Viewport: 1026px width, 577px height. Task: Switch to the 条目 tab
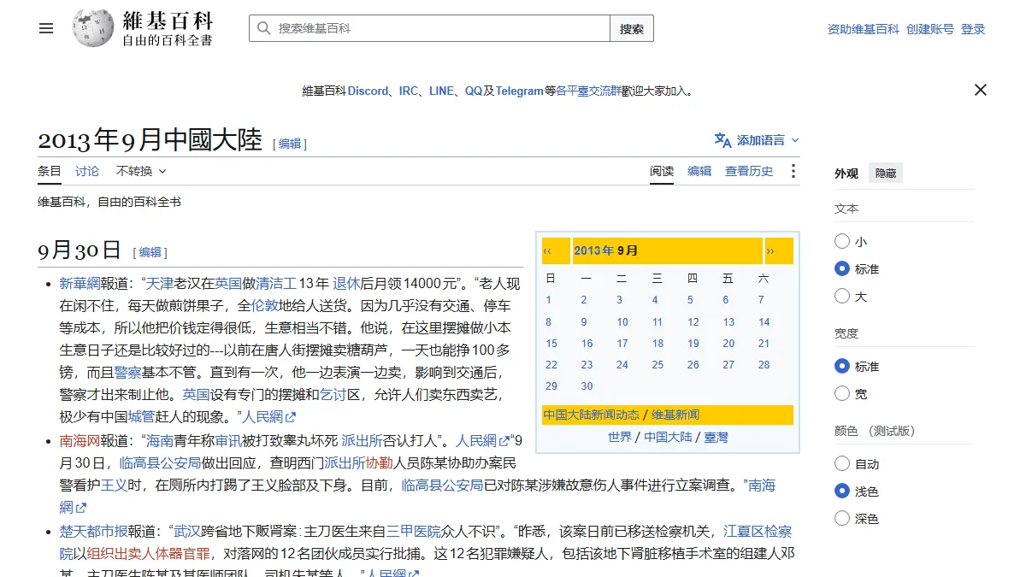tap(50, 171)
